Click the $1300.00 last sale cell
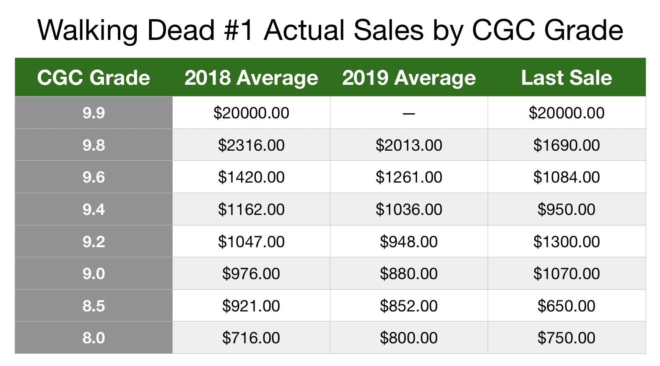The image size is (660, 366). [x=566, y=242]
